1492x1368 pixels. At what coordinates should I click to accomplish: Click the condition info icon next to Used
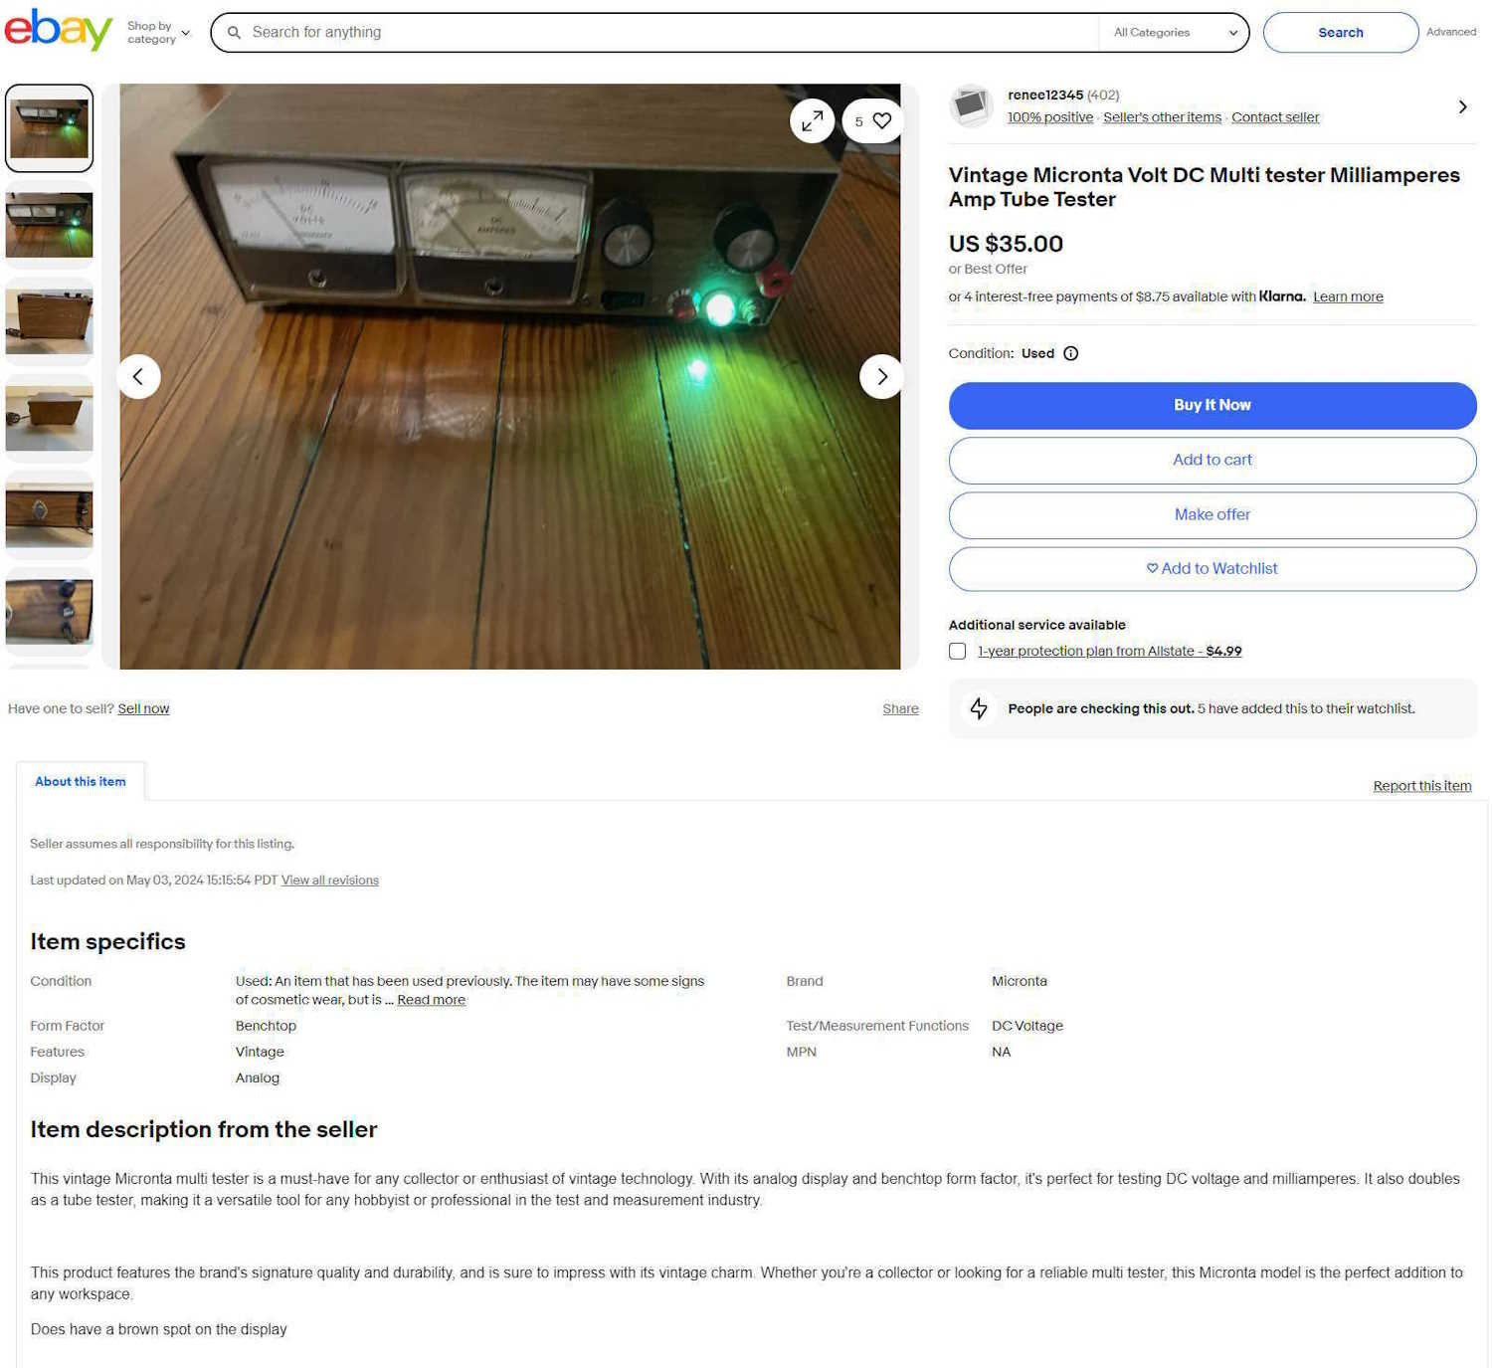[x=1070, y=353]
